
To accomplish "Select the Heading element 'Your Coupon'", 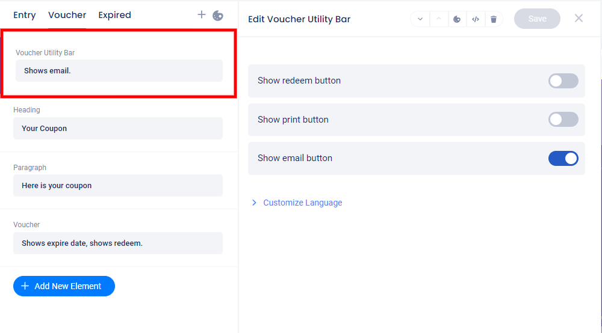I will pos(118,128).
